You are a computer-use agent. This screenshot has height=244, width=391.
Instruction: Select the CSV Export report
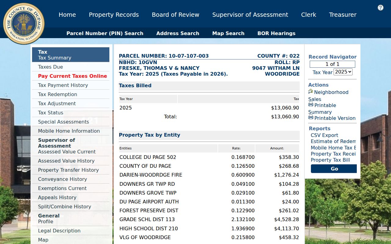click(x=324, y=135)
